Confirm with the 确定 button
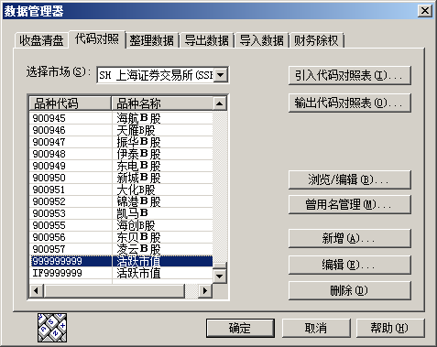The image size is (437, 347). click(240, 328)
